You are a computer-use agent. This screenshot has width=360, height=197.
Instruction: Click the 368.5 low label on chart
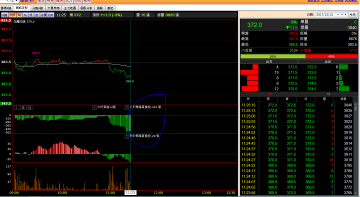(129, 81)
